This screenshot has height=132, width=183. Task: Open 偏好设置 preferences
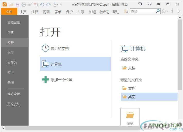pyautogui.click(x=15, y=94)
